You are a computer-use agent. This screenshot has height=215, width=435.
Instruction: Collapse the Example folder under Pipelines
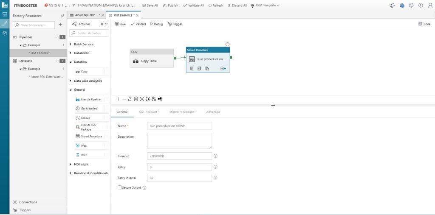[x=21, y=45]
